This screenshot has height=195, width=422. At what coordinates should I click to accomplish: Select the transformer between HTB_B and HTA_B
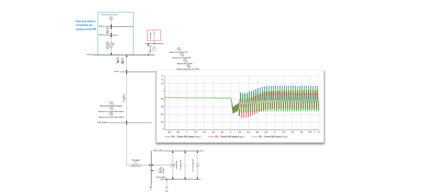[x=112, y=44]
